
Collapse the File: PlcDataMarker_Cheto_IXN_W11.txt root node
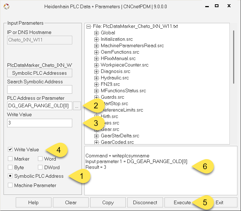pyautogui.click(x=88, y=26)
